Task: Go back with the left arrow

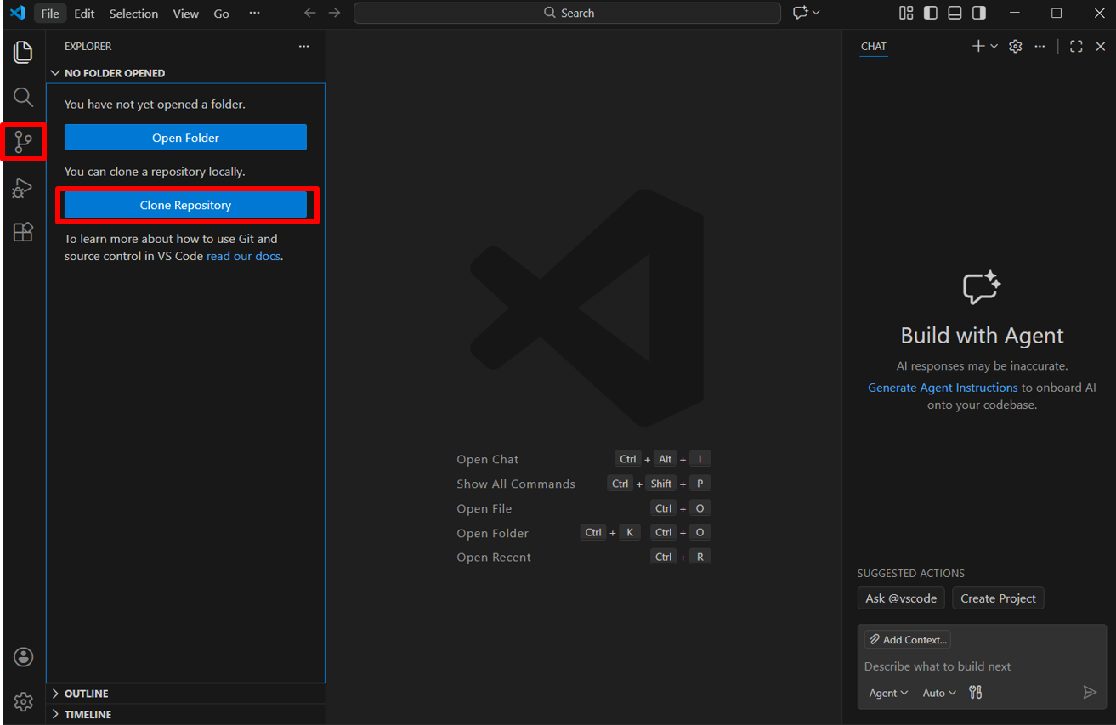Action: (310, 13)
